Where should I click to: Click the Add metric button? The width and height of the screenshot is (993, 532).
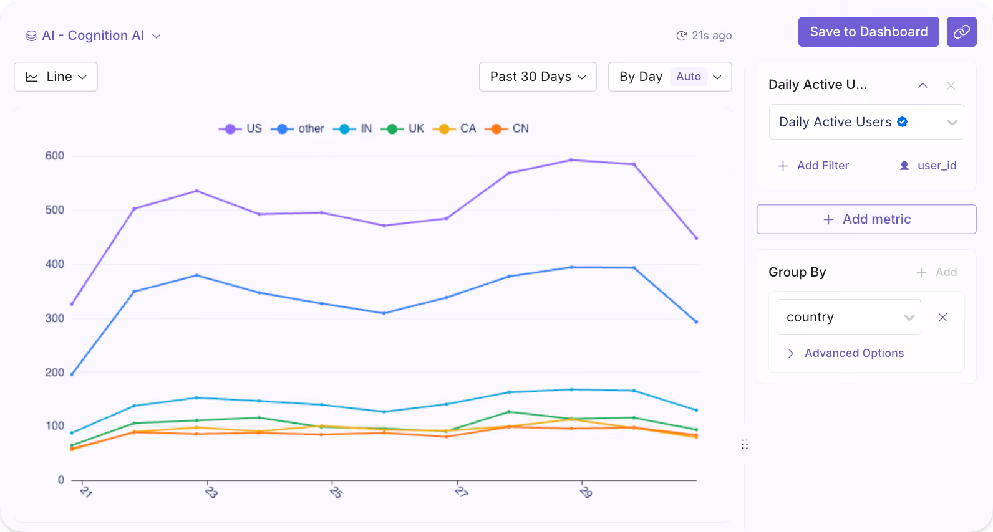click(866, 219)
